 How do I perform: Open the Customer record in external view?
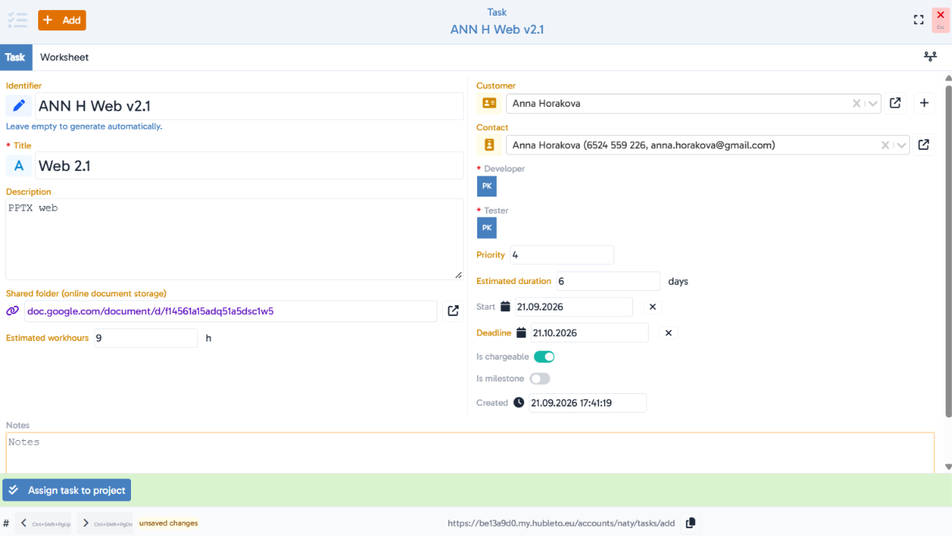pyautogui.click(x=895, y=103)
